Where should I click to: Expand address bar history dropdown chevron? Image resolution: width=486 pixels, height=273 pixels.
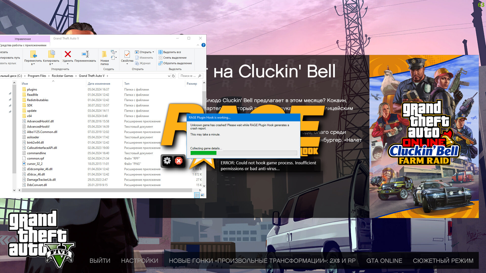click(169, 76)
